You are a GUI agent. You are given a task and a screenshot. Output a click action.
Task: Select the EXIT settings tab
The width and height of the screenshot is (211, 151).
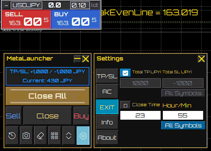[107, 107]
